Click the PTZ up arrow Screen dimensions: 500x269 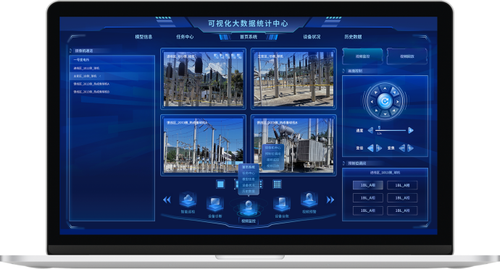[385, 88]
